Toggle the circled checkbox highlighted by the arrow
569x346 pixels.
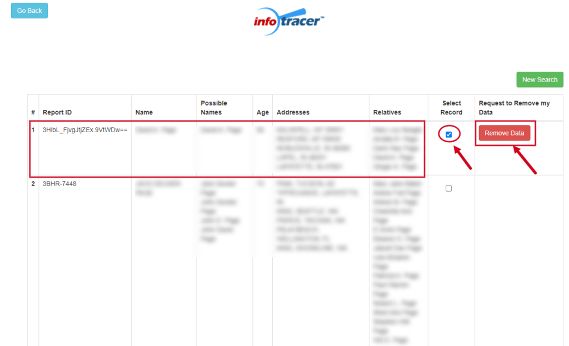coord(450,133)
